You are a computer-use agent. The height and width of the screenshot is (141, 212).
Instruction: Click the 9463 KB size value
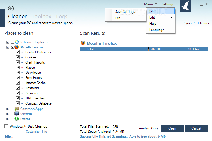coord(155,49)
